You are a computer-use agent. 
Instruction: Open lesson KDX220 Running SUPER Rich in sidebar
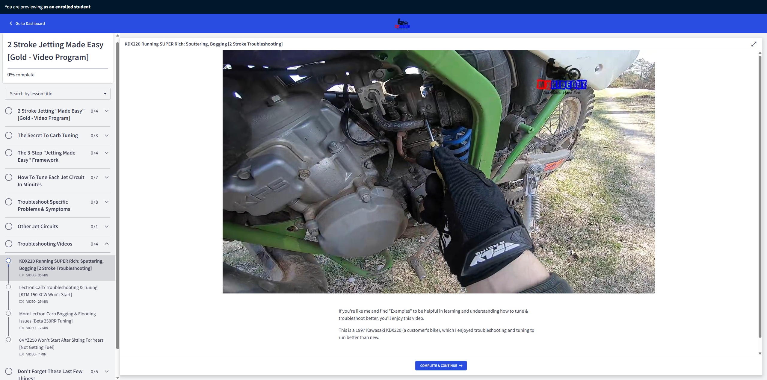[x=58, y=268]
